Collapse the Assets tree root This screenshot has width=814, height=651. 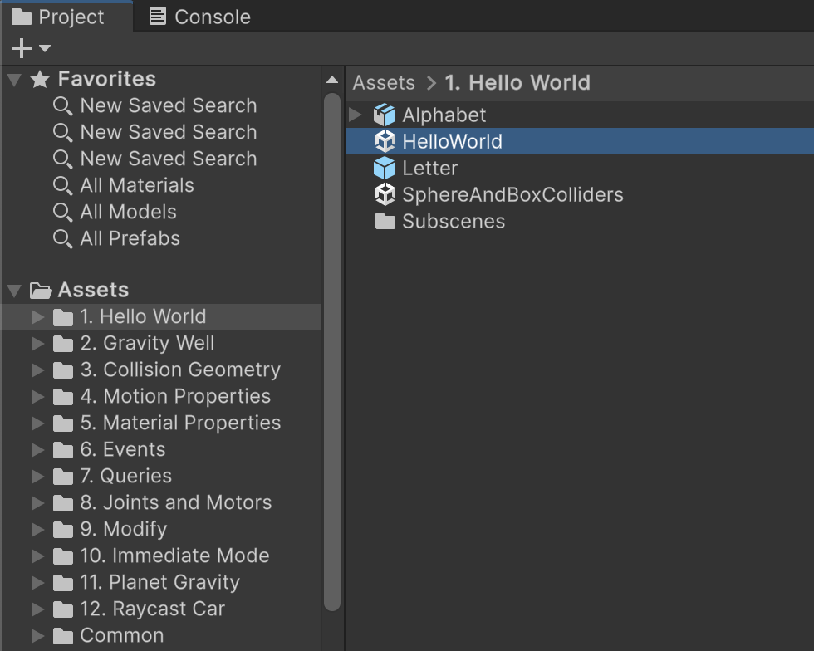coord(14,291)
